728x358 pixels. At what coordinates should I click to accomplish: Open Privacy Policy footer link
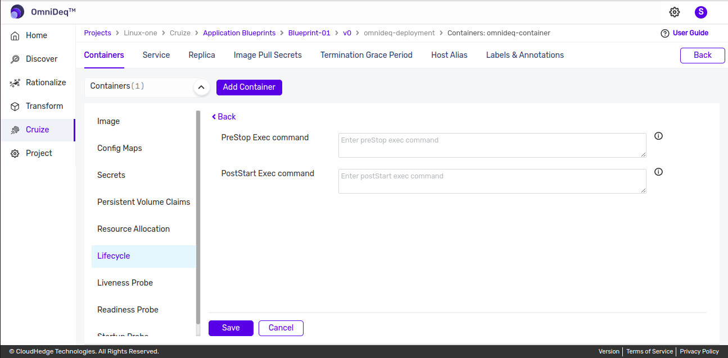tap(699, 351)
